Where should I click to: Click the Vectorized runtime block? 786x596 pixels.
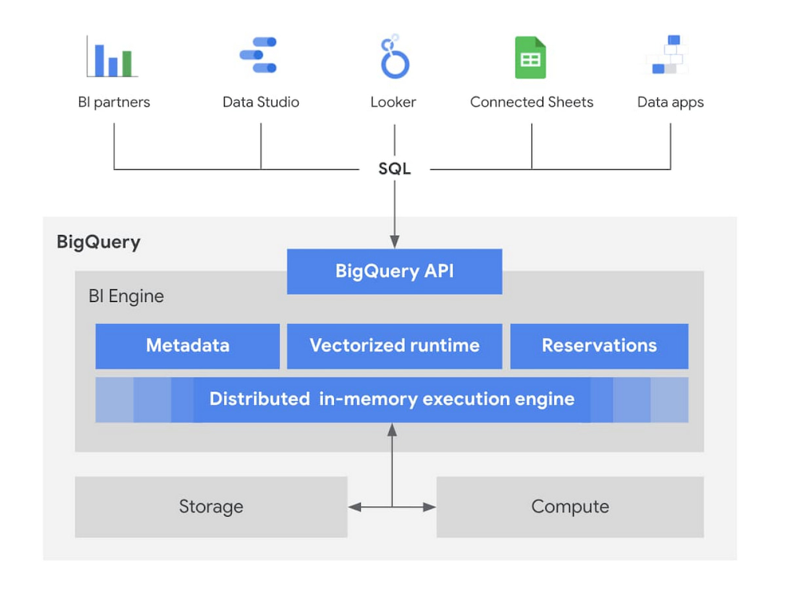[x=395, y=346]
